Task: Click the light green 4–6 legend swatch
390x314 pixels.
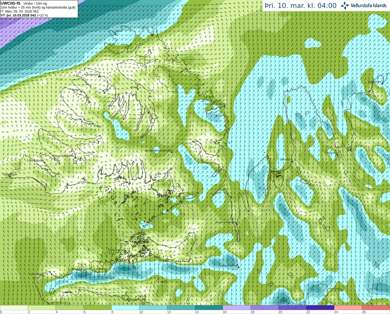Action: (70, 308)
